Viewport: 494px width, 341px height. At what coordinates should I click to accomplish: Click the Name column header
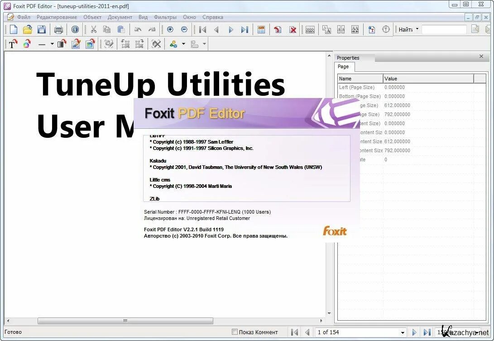pos(360,79)
